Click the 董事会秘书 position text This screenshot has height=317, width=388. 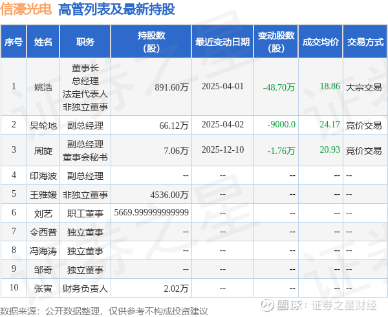click(x=85, y=157)
